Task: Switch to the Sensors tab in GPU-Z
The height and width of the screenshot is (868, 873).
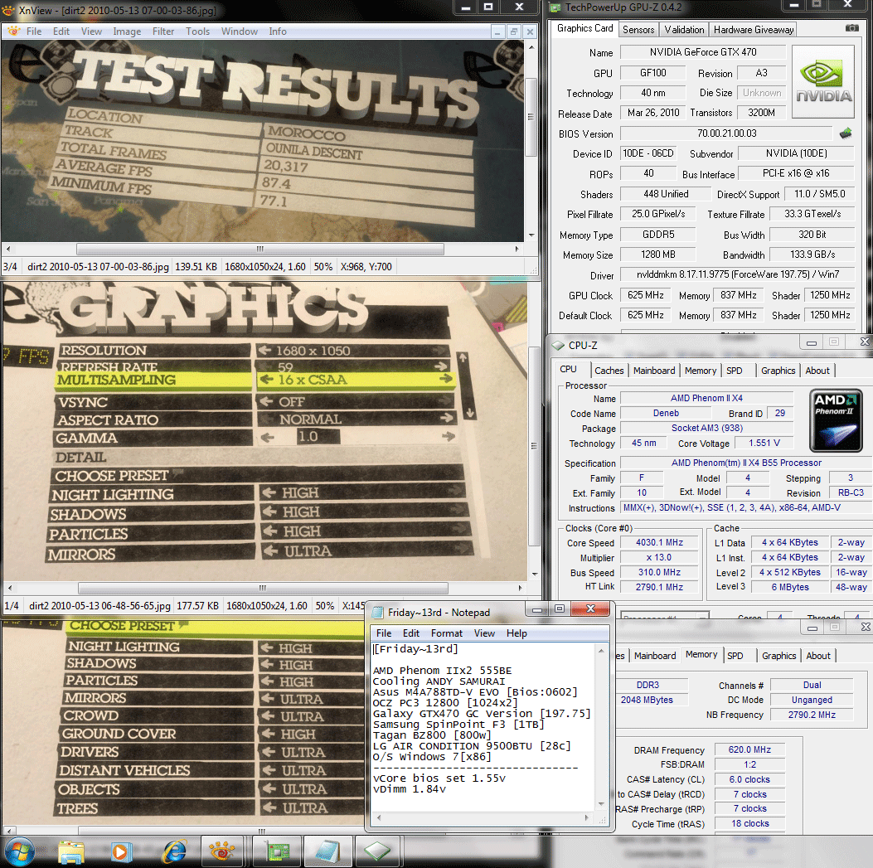Action: tap(638, 30)
